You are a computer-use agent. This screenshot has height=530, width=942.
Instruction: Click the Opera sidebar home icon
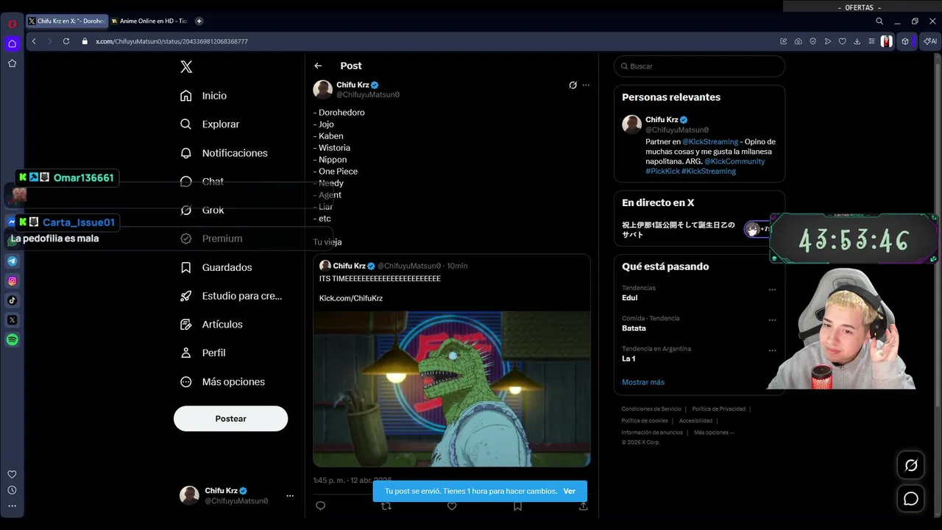(x=12, y=43)
